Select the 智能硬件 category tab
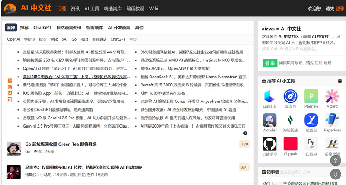The width and height of the screenshot is (346, 185). point(94,28)
